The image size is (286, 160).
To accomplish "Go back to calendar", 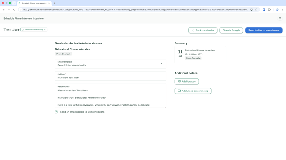I will click(x=203, y=30).
